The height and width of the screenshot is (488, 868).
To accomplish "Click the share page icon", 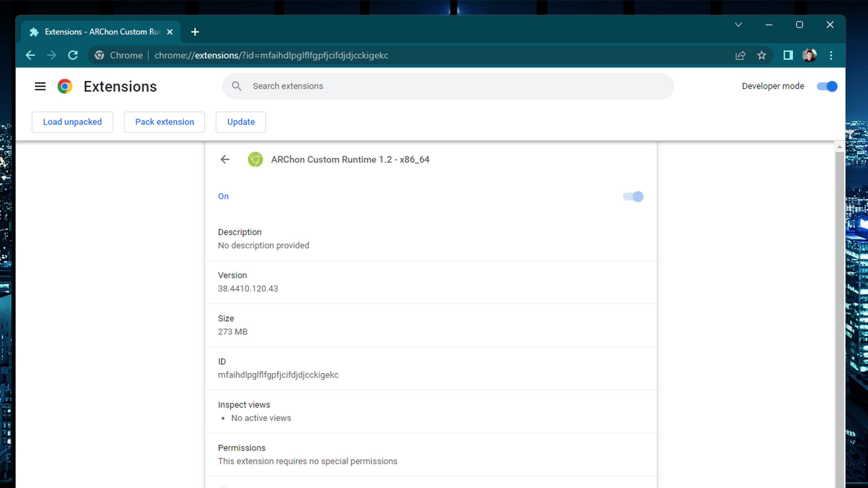I will [x=740, y=55].
